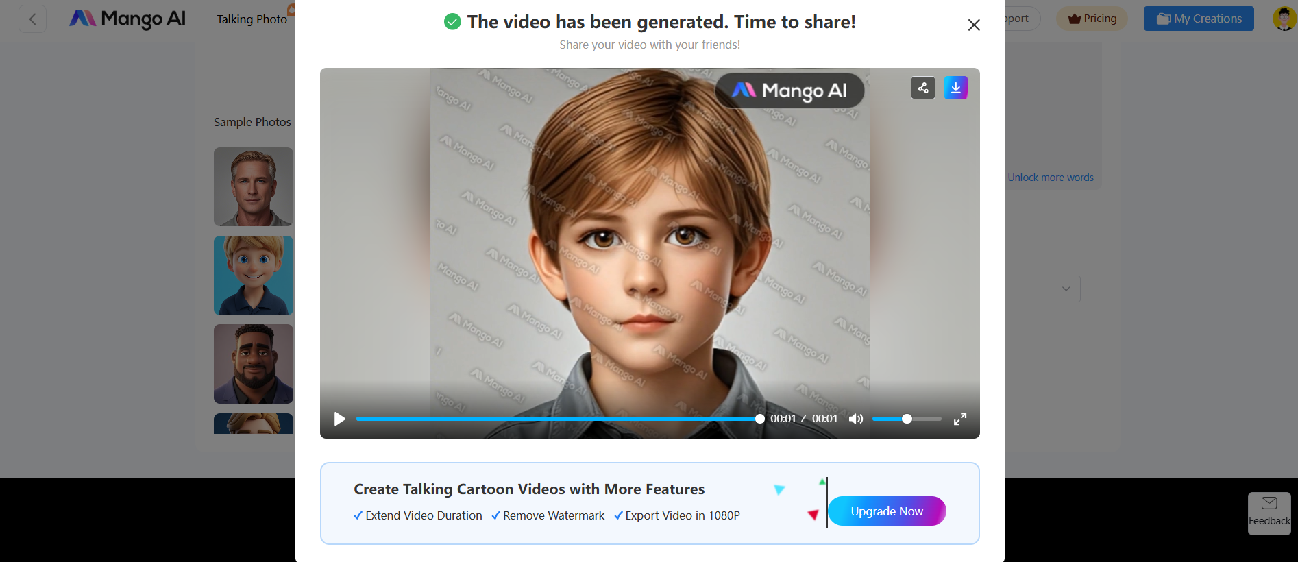Open the Talking Photo tab

pyautogui.click(x=252, y=19)
